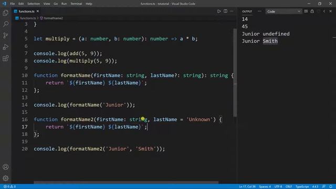Click 'Unknown' string on line 16
Viewport: 336px width, 189px height.
(x=199, y=119)
